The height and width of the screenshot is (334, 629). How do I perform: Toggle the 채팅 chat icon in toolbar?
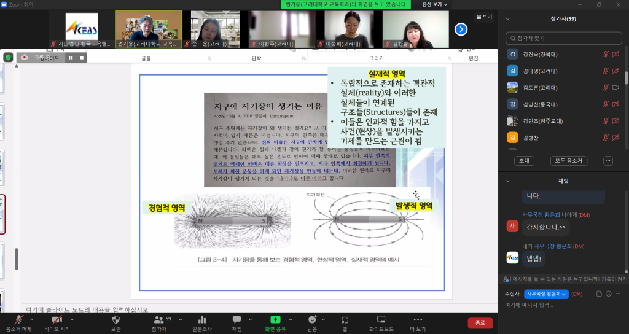coord(236,320)
